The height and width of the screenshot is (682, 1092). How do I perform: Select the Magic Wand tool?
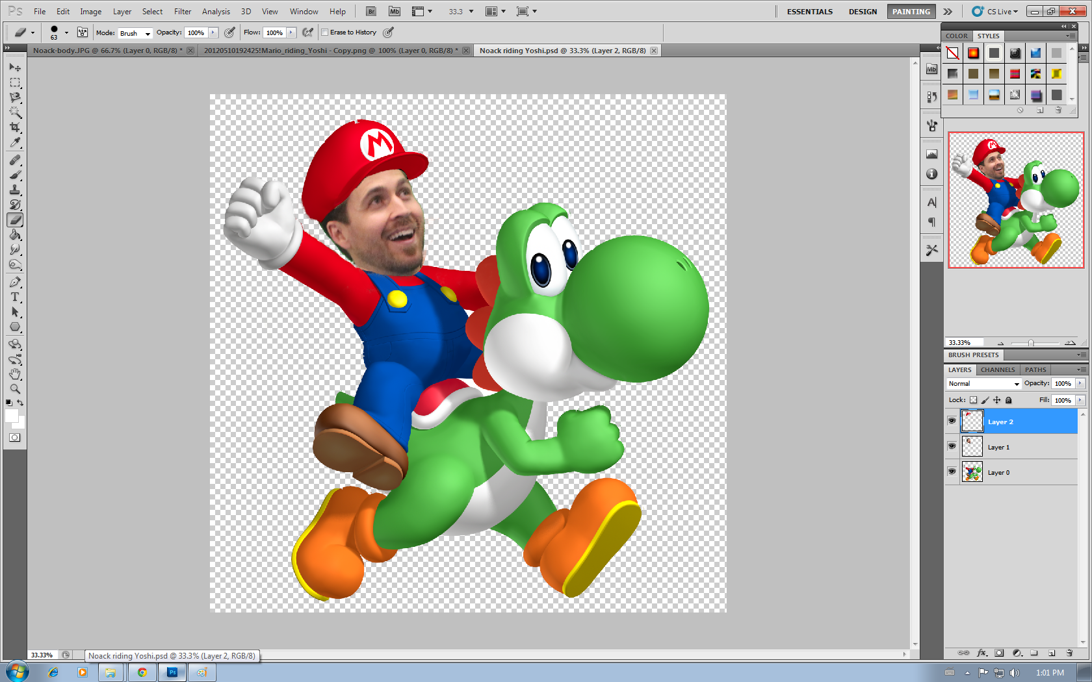(15, 112)
